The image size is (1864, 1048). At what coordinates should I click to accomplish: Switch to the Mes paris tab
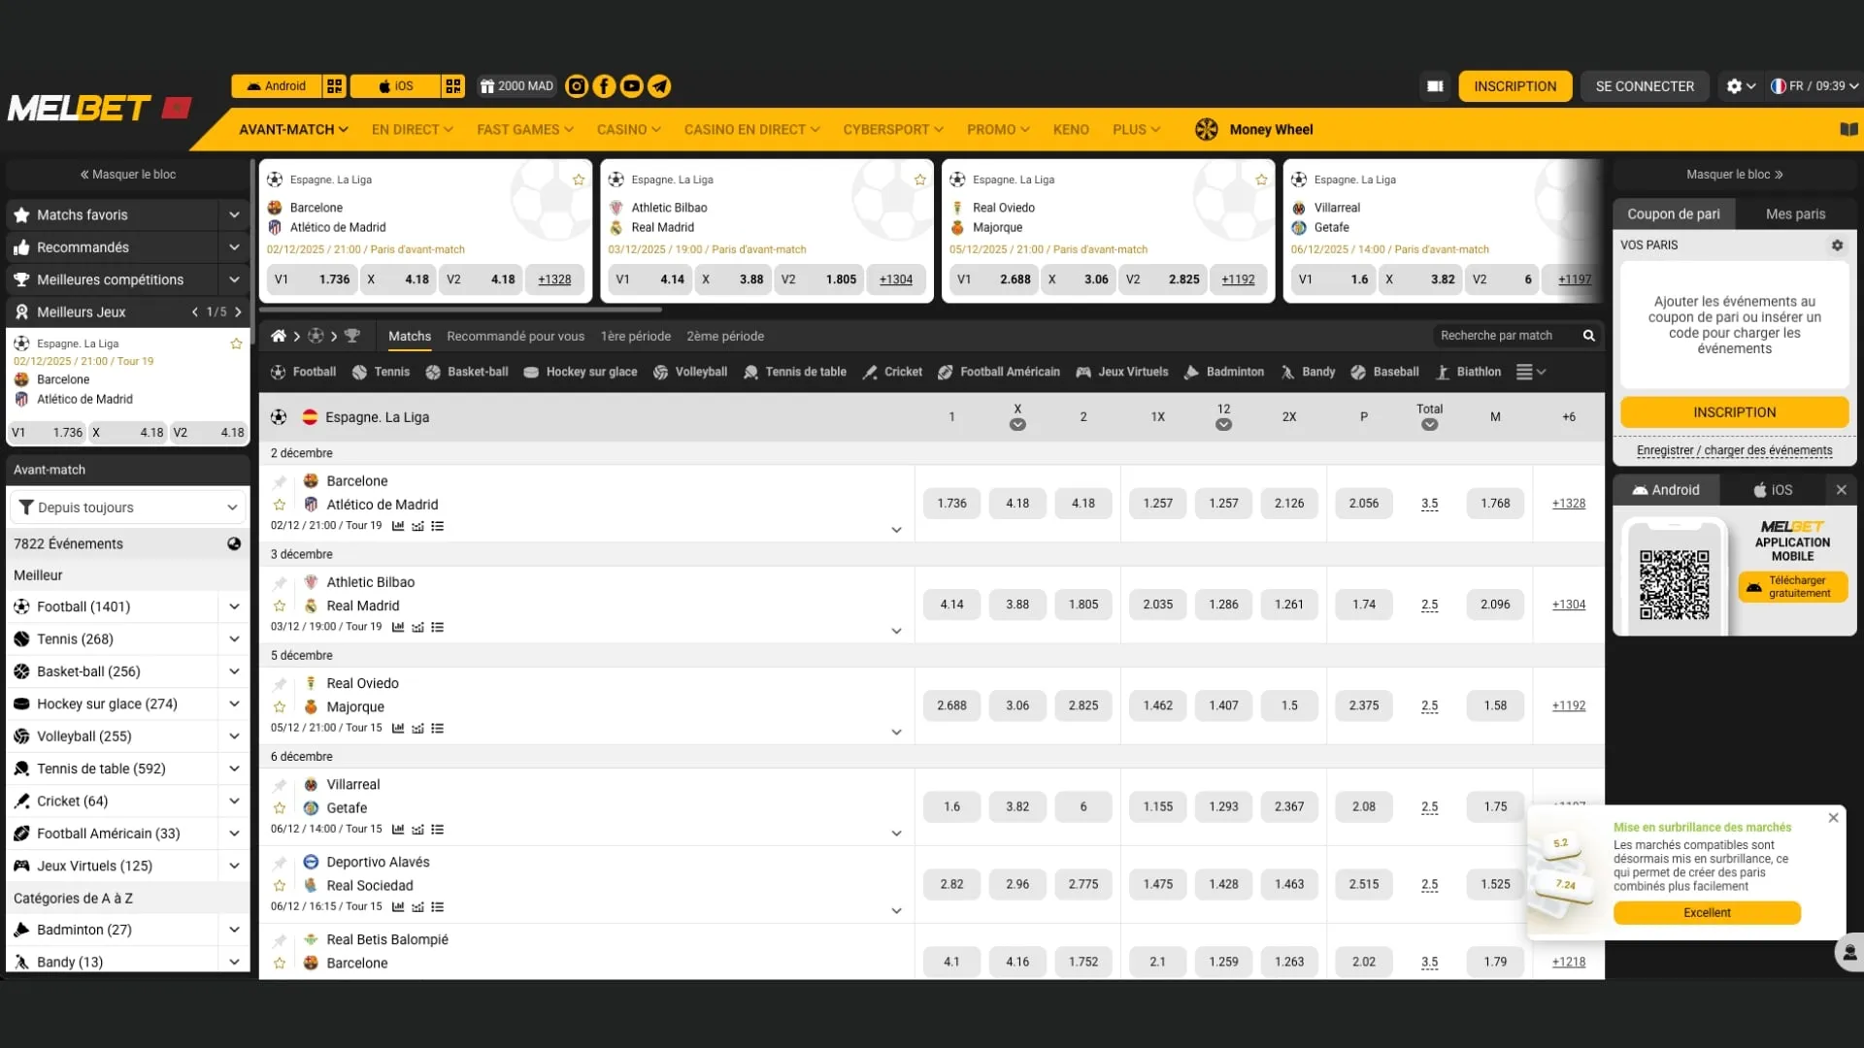(1794, 213)
